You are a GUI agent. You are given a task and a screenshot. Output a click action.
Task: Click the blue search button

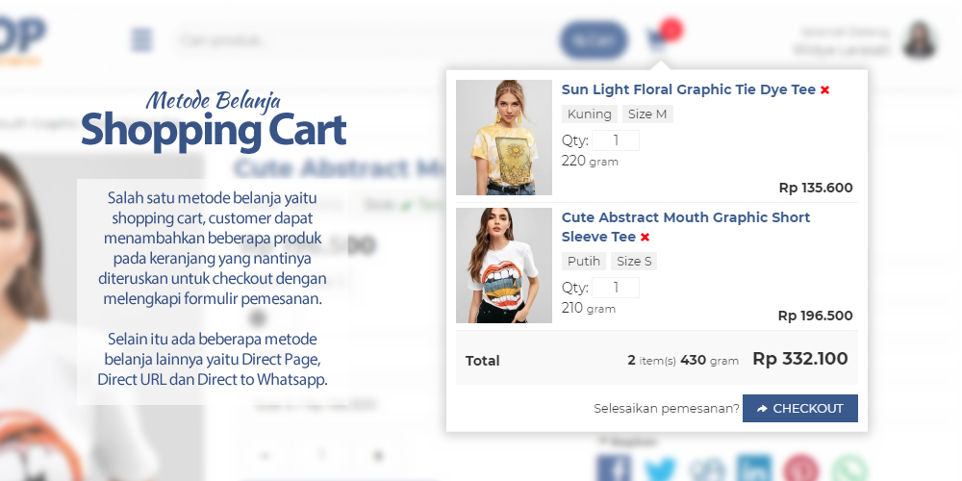[593, 40]
